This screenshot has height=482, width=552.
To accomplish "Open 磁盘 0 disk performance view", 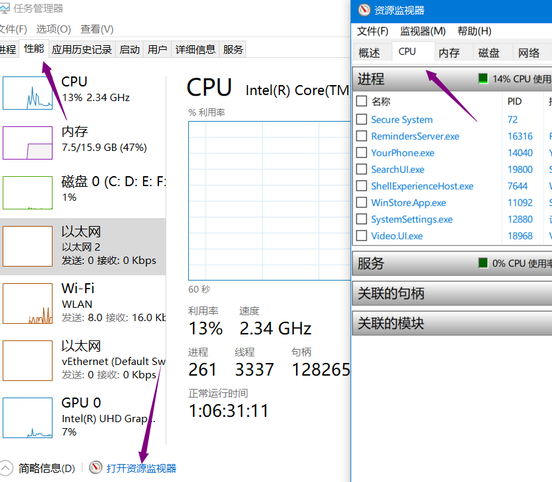I will (x=27, y=192).
